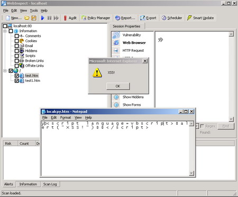
Task: Open the Report toolbar item
Action: 125,18
